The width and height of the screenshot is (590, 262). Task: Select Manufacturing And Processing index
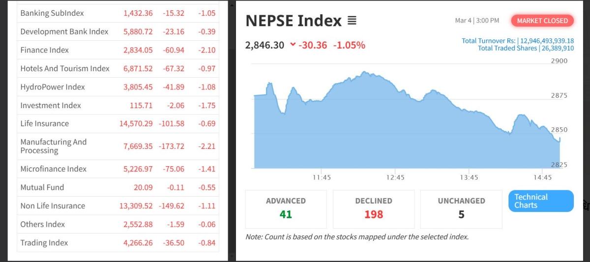(x=53, y=146)
